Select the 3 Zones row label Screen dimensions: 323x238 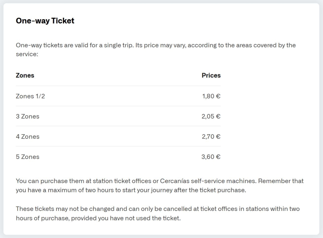click(28, 116)
